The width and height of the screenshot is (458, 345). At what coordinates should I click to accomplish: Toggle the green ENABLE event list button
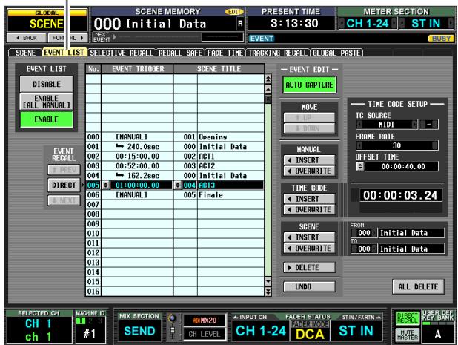(47, 119)
